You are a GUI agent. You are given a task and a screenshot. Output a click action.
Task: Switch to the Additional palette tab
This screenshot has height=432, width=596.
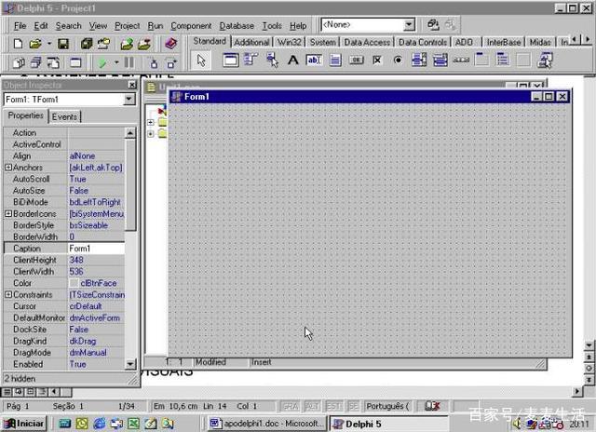[x=251, y=42]
